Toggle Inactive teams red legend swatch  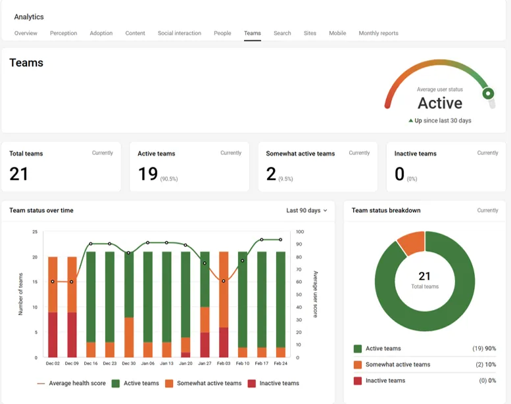click(252, 384)
